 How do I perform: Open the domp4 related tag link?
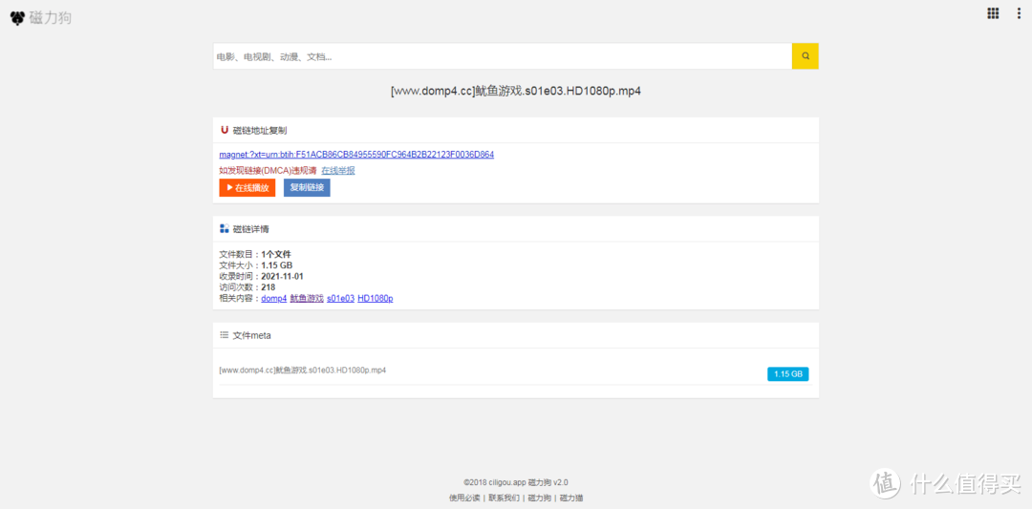[273, 299]
